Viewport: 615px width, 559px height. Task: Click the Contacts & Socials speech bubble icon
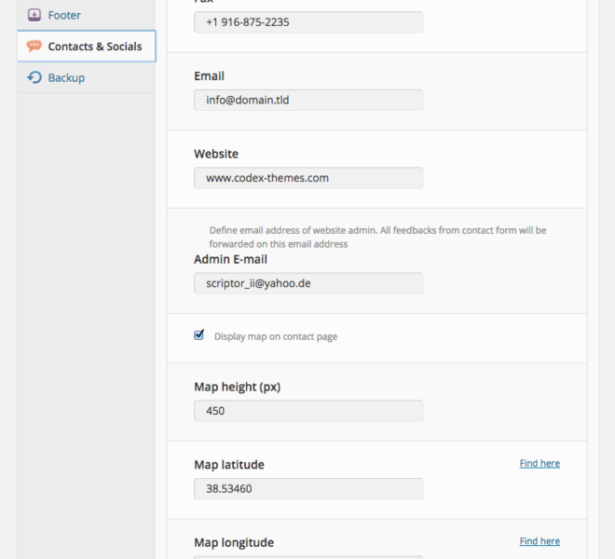(34, 47)
